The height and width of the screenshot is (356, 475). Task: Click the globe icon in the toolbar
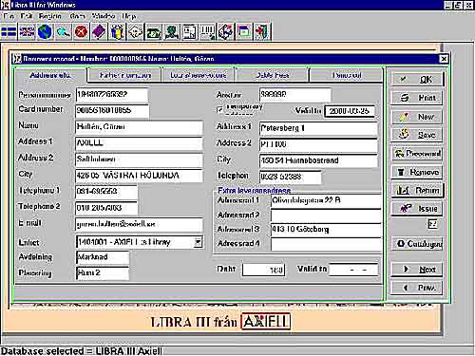tap(45, 32)
